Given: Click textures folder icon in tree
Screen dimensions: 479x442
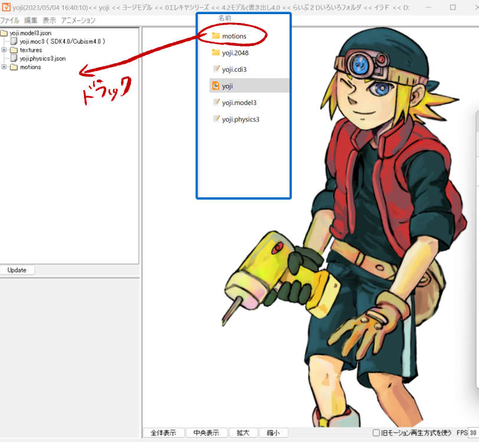Looking at the screenshot, I should pos(14,50).
